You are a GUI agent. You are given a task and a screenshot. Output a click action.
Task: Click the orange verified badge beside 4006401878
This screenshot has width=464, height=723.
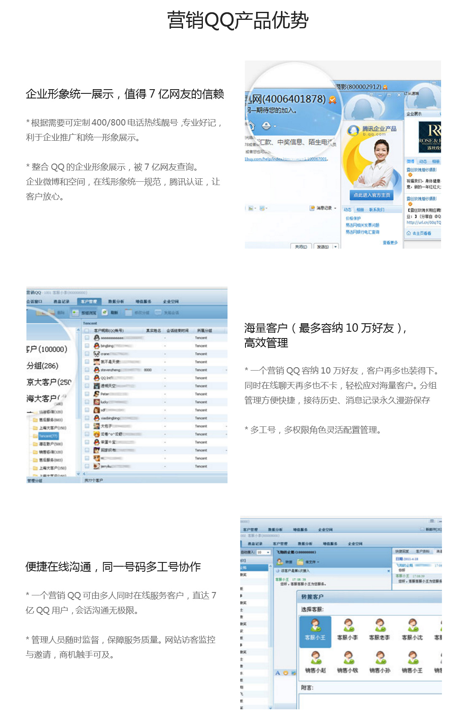(x=332, y=100)
